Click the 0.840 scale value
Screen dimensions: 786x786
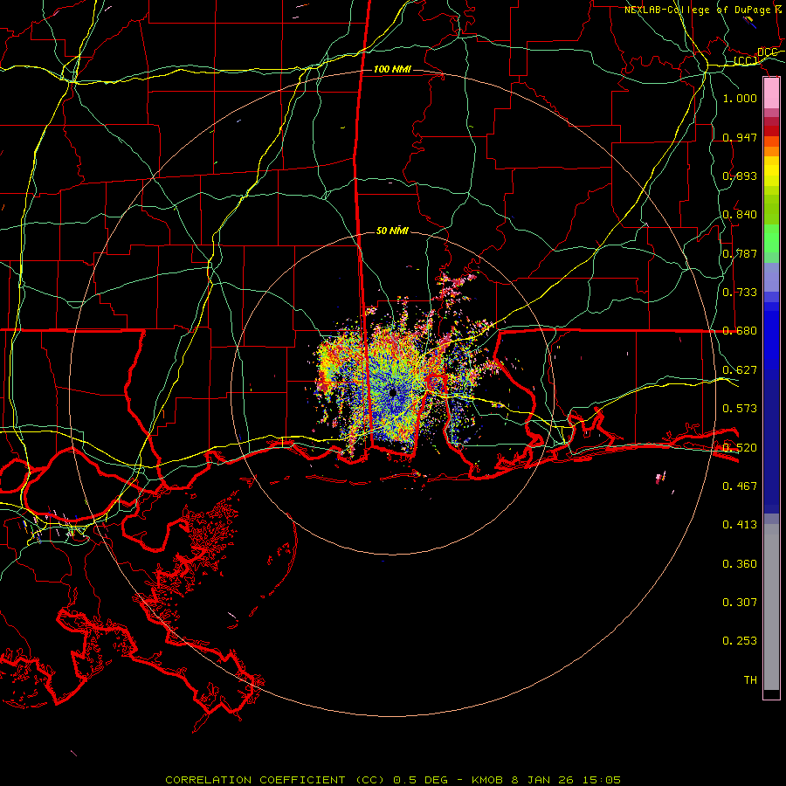[740, 215]
